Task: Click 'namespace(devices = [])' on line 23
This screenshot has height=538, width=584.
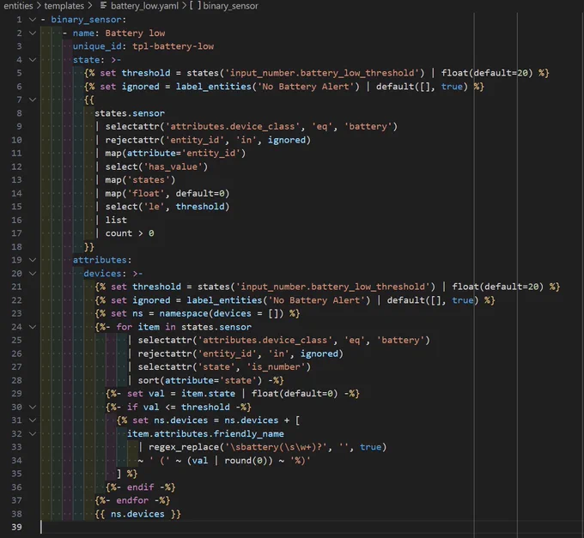Action: tap(222, 314)
